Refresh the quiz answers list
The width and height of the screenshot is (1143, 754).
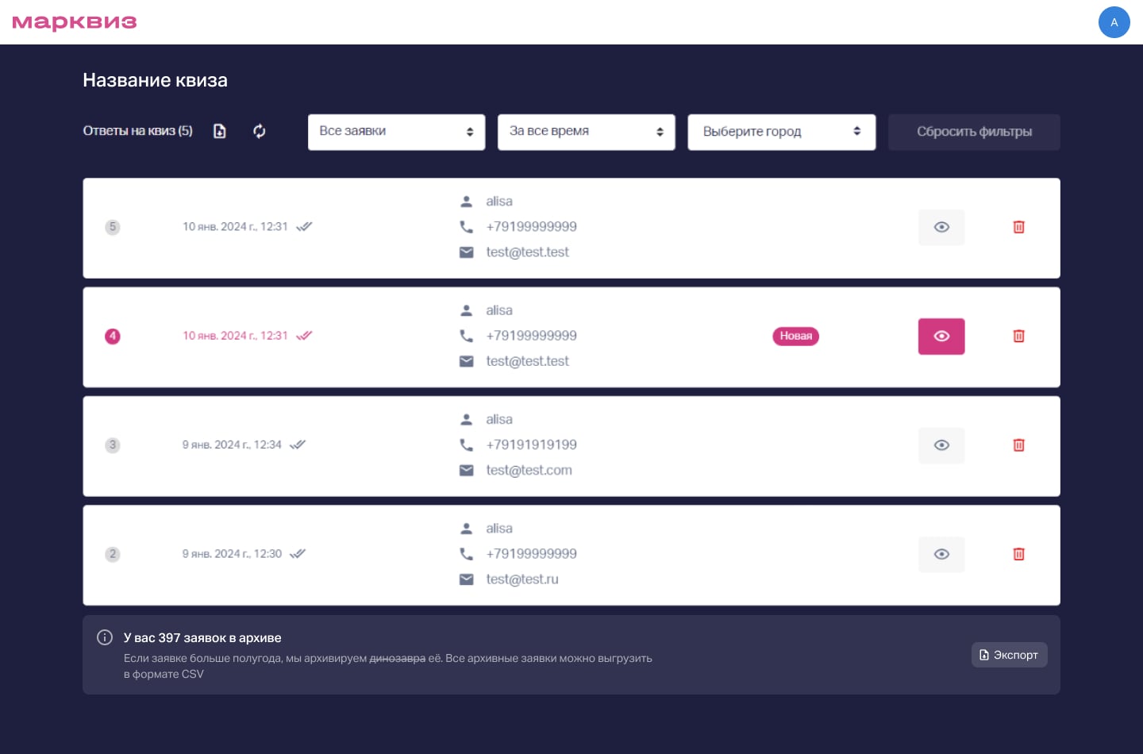pyautogui.click(x=259, y=131)
